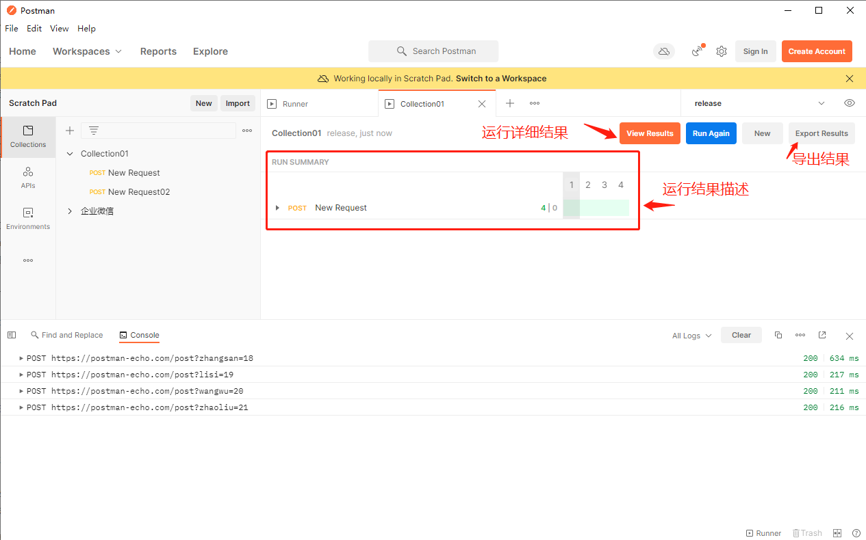Open Trash from the status bar

[x=807, y=533]
